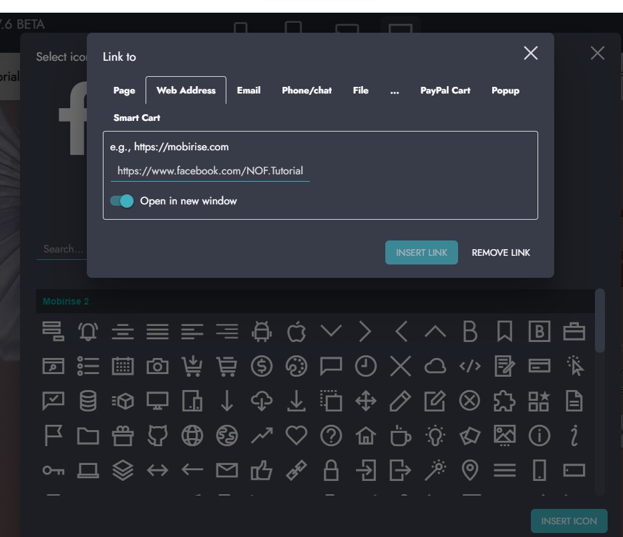Choose the gift box icon
The height and width of the screenshot is (537, 623).
tap(123, 435)
